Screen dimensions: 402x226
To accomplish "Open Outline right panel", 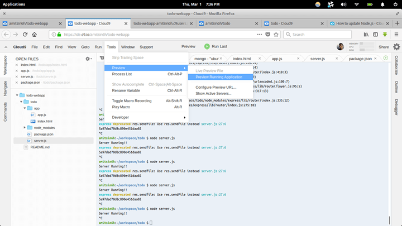I will tap(396, 87).
